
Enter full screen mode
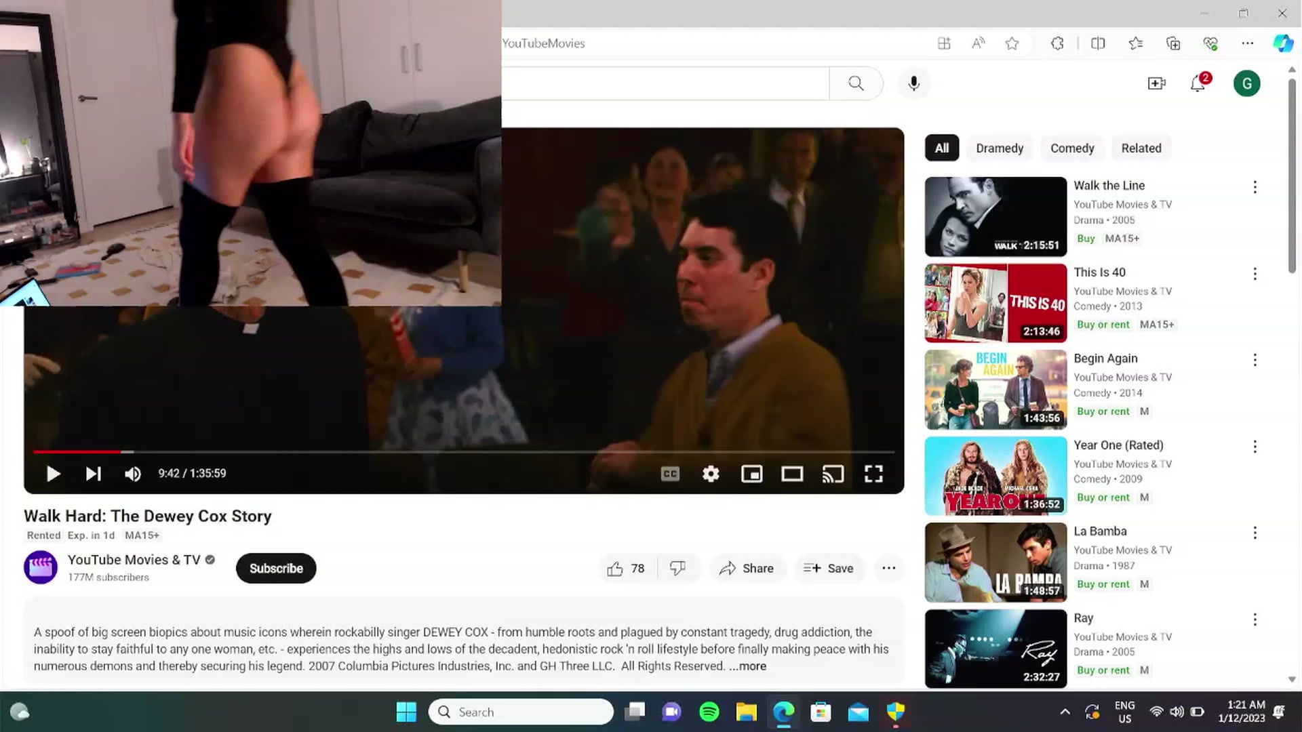(x=873, y=474)
